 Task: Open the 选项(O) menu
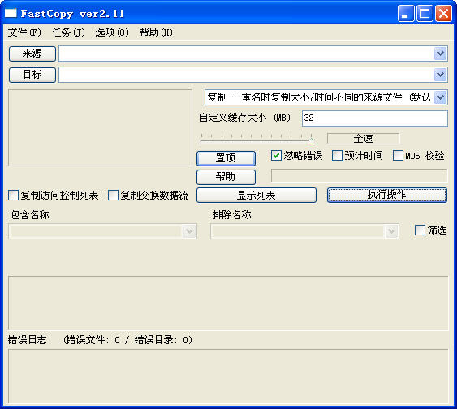[112, 32]
